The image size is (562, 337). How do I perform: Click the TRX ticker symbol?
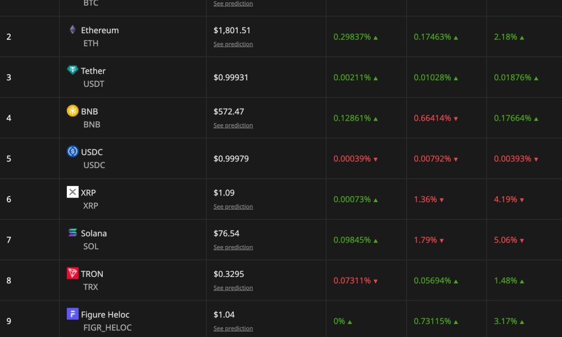click(x=90, y=287)
